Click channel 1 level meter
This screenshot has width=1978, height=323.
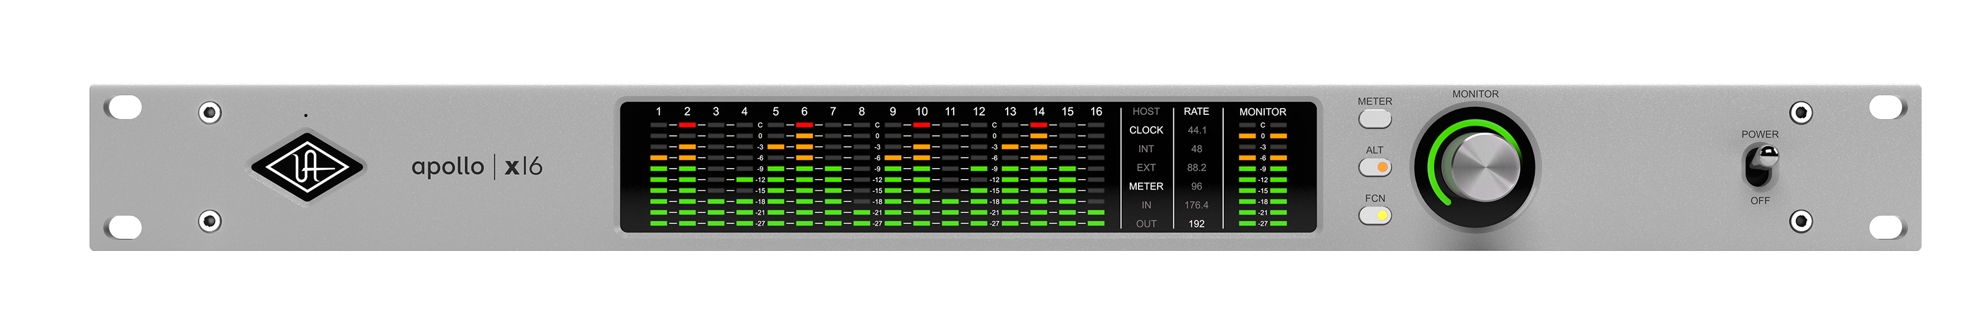pos(658,174)
